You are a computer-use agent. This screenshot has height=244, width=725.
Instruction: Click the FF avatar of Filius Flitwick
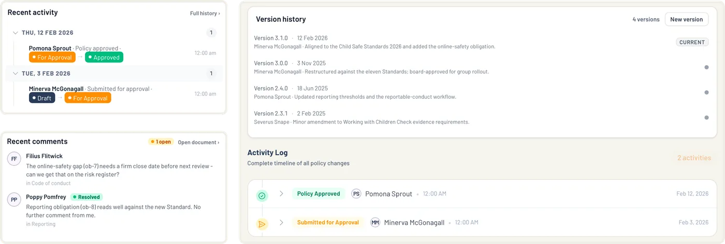(14, 159)
